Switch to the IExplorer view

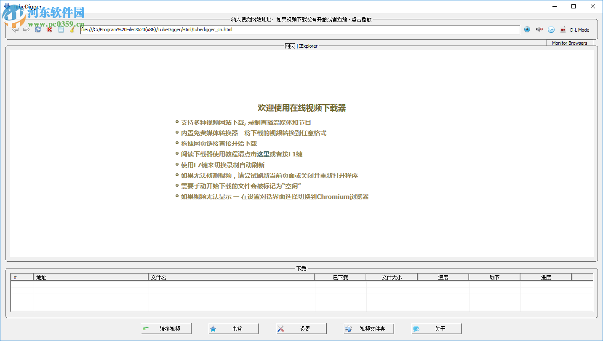(x=308, y=46)
